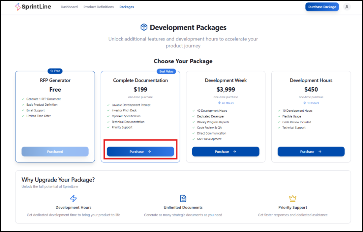
Task: Click checkmark beside Investor Pitch Deck
Action: 108,111
